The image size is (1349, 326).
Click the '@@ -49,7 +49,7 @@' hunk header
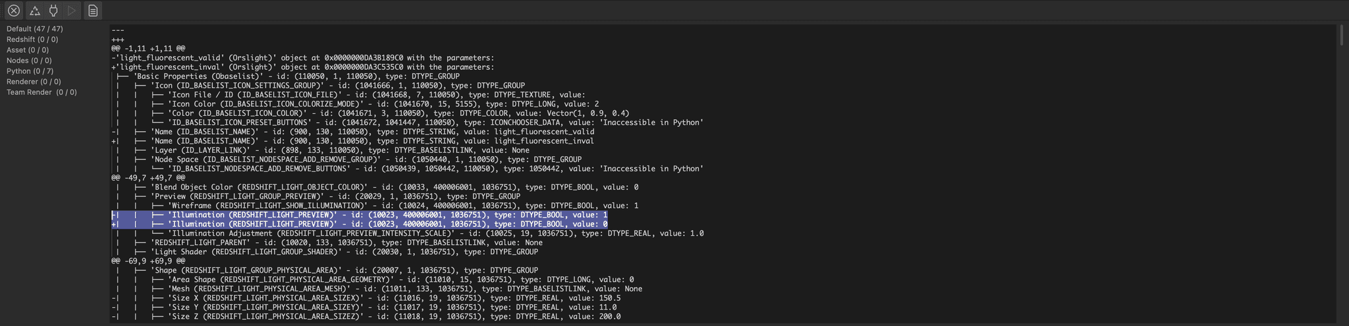(148, 178)
